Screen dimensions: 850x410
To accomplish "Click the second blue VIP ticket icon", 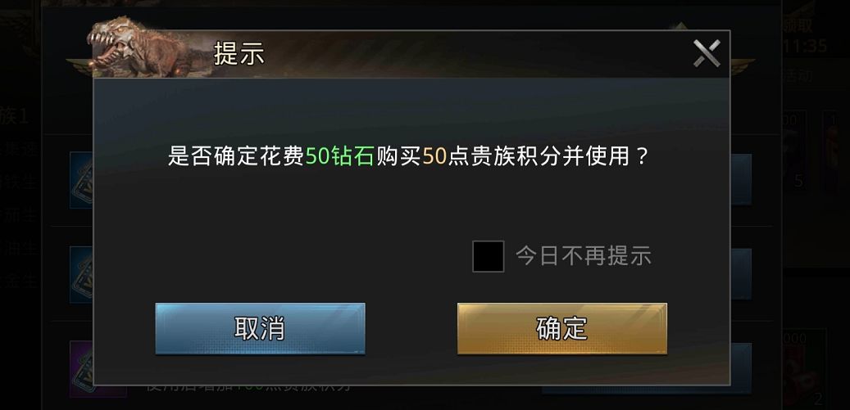I will (82, 275).
